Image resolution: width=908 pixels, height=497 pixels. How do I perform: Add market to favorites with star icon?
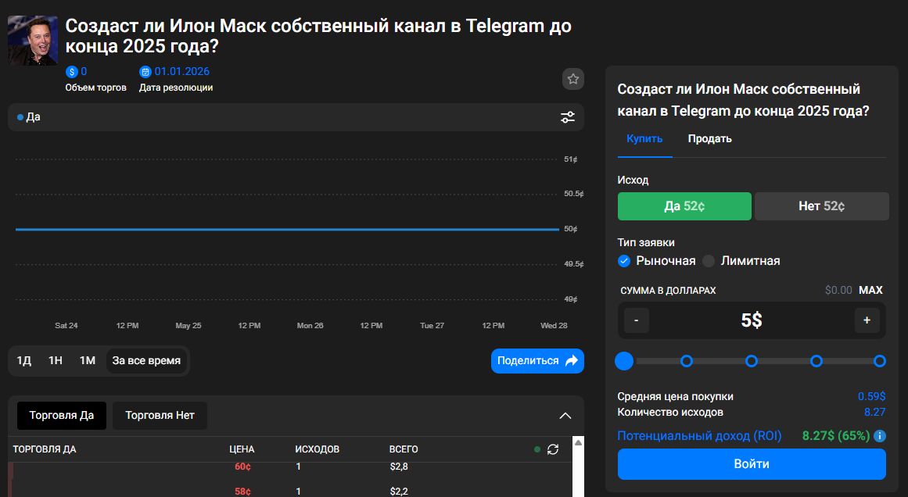point(572,79)
